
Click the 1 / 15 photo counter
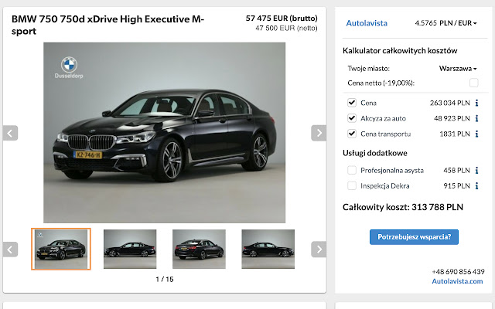[x=165, y=279]
